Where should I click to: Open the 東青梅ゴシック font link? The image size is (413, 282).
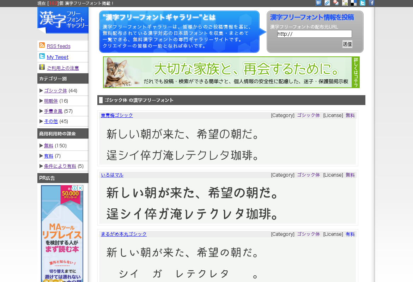117,115
